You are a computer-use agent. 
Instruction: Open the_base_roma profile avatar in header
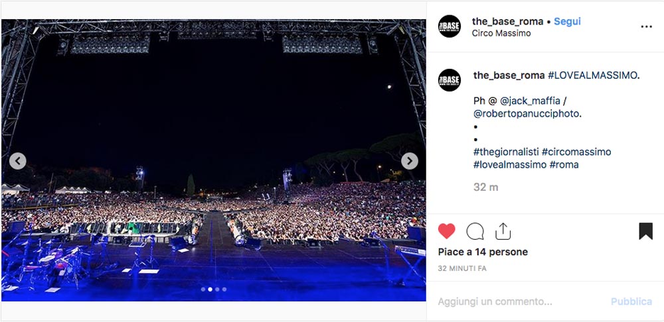click(450, 27)
